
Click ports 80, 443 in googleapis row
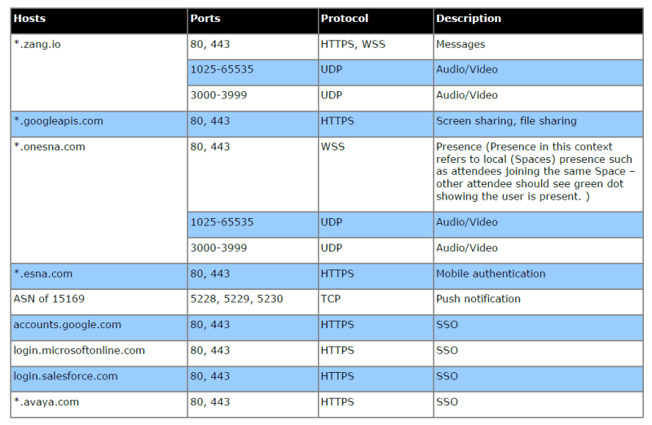pos(253,124)
